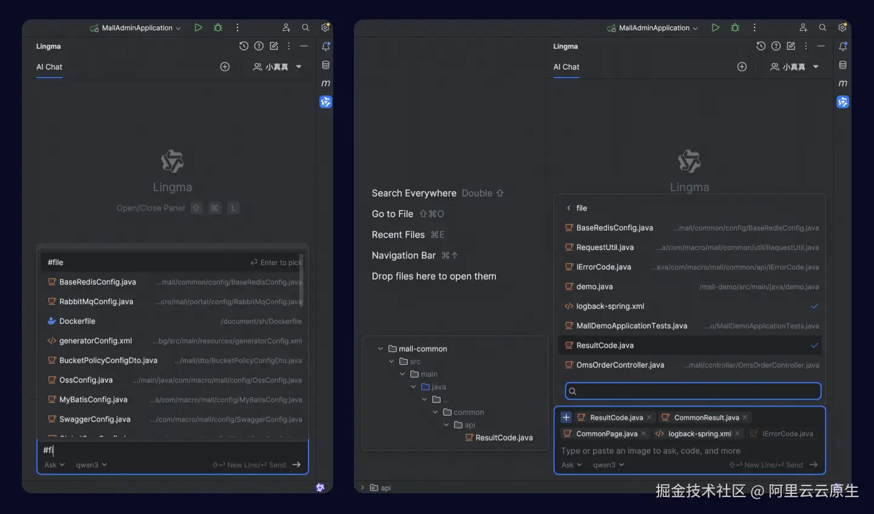Open Maven tool in right window sidebar
The height and width of the screenshot is (514, 874).
click(843, 83)
